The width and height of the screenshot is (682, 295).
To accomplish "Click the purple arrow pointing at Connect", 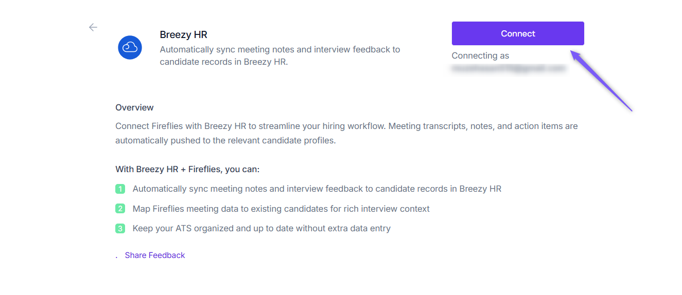I will click(x=600, y=80).
